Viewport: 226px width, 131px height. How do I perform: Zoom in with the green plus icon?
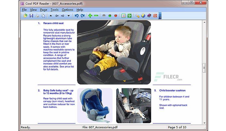click(x=90, y=16)
